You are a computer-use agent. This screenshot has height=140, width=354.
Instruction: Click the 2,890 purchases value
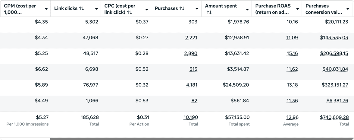tap(191, 53)
